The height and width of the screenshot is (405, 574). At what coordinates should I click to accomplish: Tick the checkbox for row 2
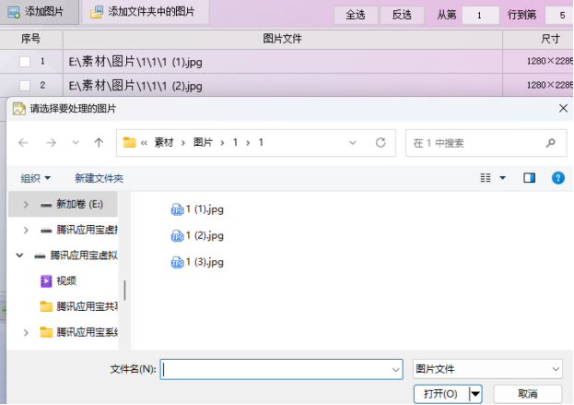(25, 86)
